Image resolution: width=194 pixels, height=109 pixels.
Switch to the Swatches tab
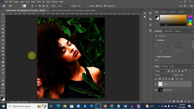pos(164,12)
